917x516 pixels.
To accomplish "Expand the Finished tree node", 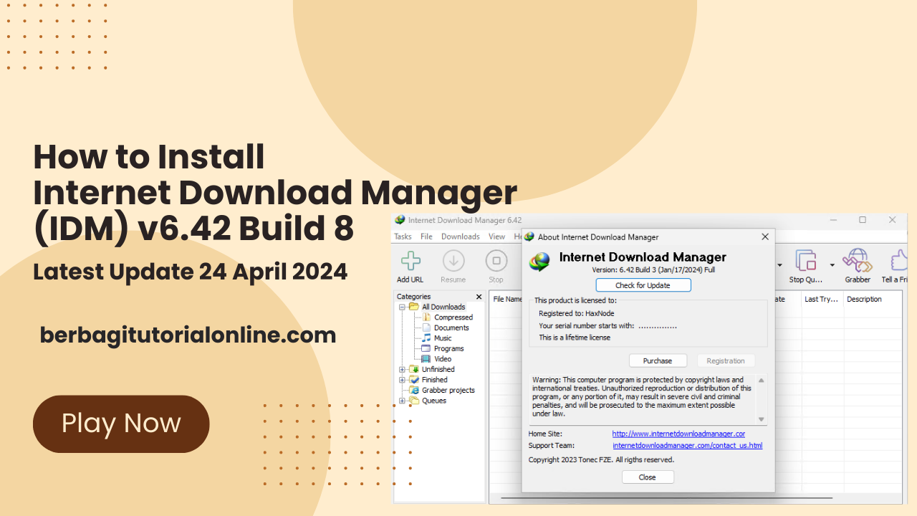I will [x=403, y=380].
